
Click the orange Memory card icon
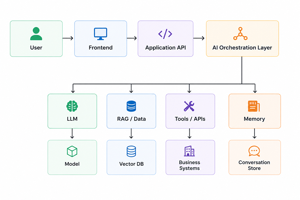click(x=254, y=106)
